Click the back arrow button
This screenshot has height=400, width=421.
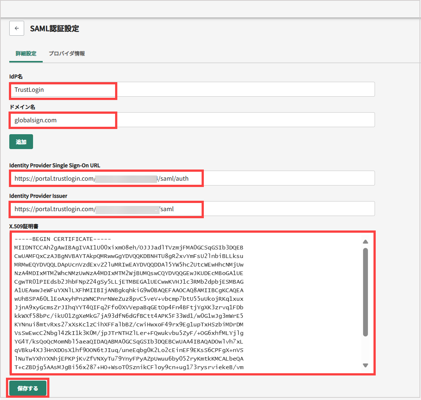point(17,28)
